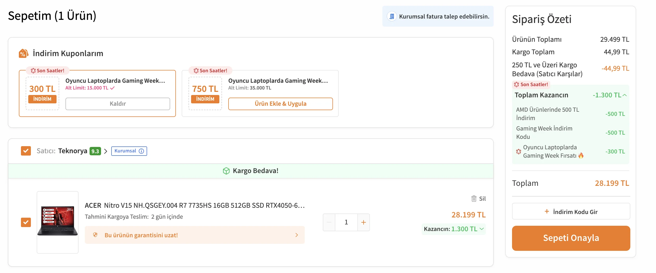Expand the product Kazancın 1.300 TL dropdown

click(x=482, y=229)
